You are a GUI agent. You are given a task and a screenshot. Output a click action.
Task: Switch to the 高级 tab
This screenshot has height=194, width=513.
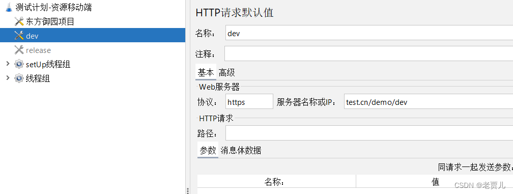click(227, 72)
